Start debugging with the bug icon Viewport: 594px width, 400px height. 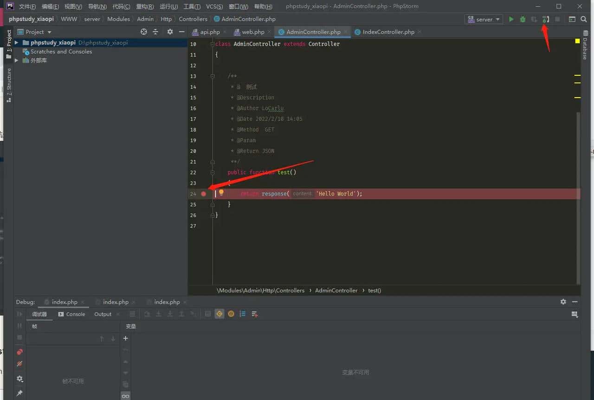coord(523,19)
